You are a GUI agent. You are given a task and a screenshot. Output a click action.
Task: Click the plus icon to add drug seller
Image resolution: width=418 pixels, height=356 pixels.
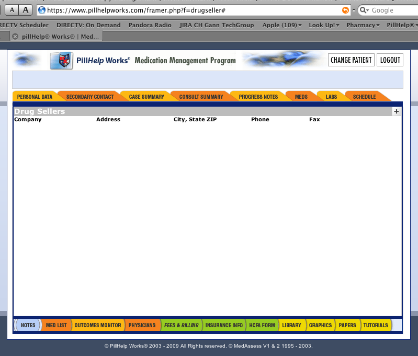396,111
